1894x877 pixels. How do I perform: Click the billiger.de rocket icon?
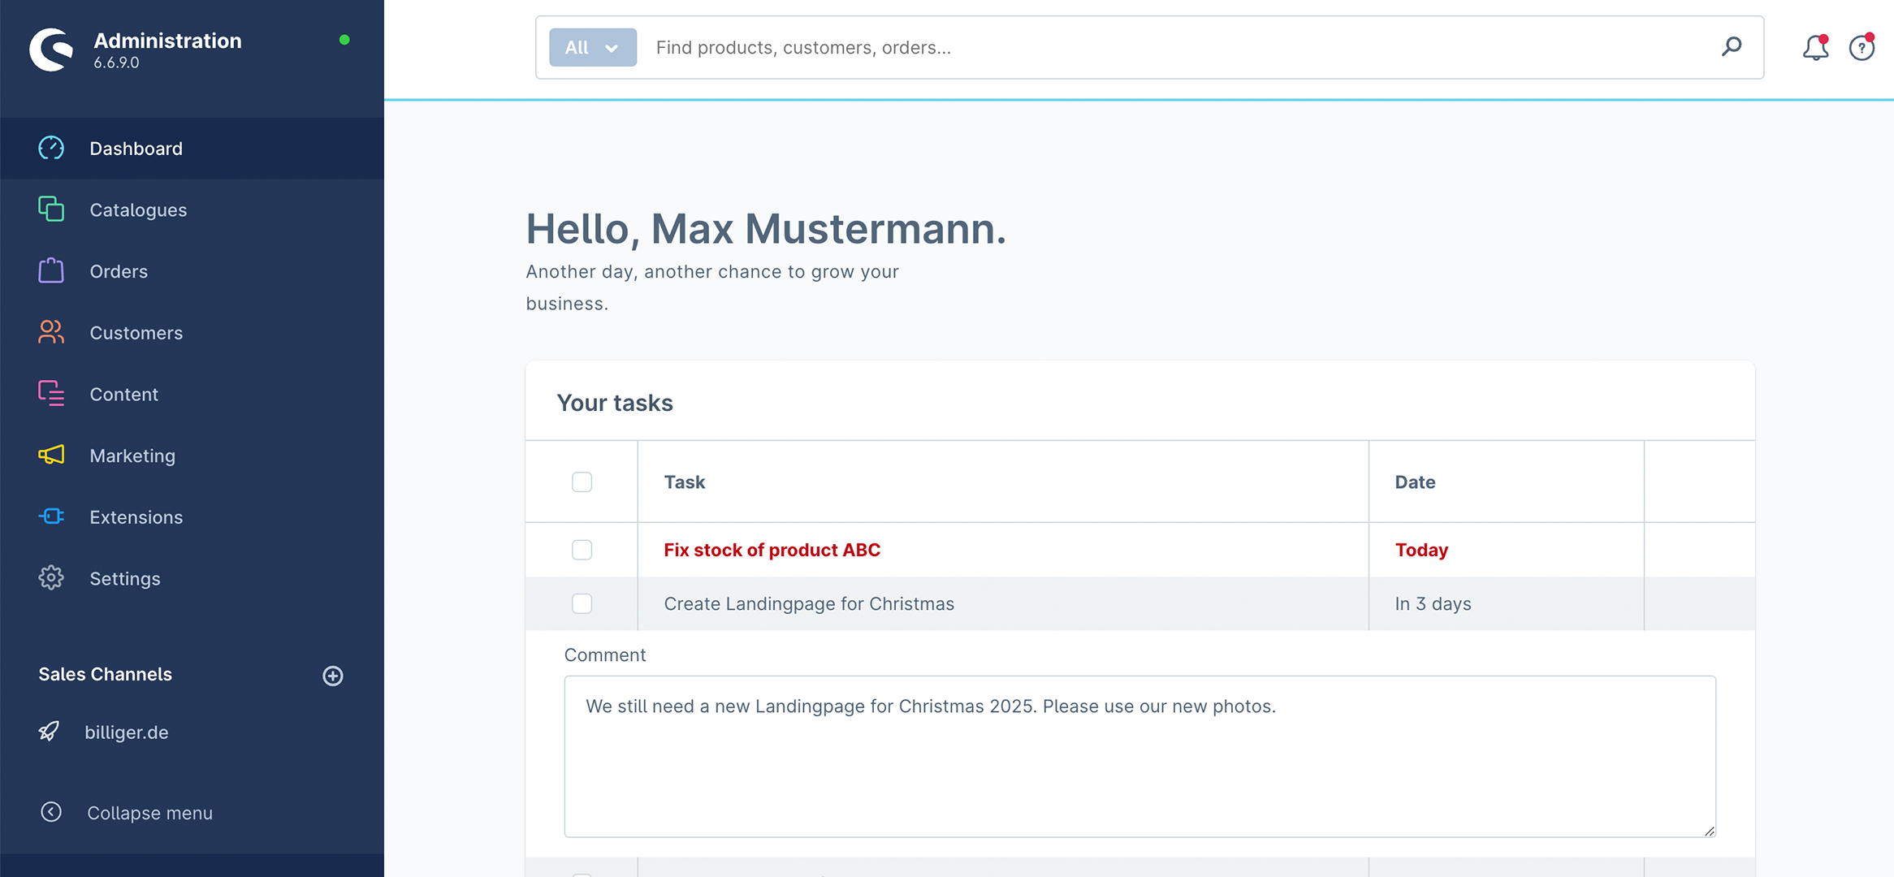click(50, 732)
